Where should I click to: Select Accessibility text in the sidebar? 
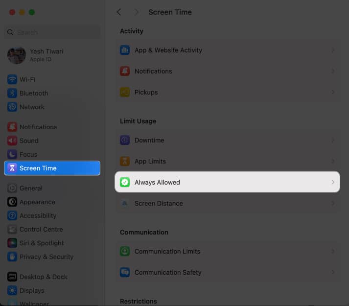coord(38,216)
